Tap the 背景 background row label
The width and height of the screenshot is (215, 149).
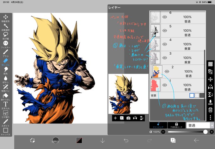[x=154, y=95]
